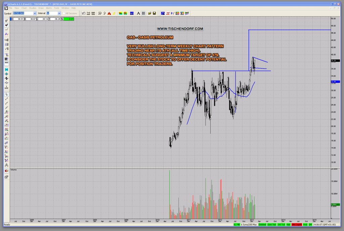344x231 pixels.
Task: Select the Time & Sales icon
Action: click(x=88, y=13)
